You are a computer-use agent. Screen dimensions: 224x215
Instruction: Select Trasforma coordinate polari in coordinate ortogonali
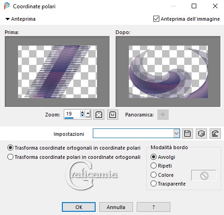click(x=10, y=157)
